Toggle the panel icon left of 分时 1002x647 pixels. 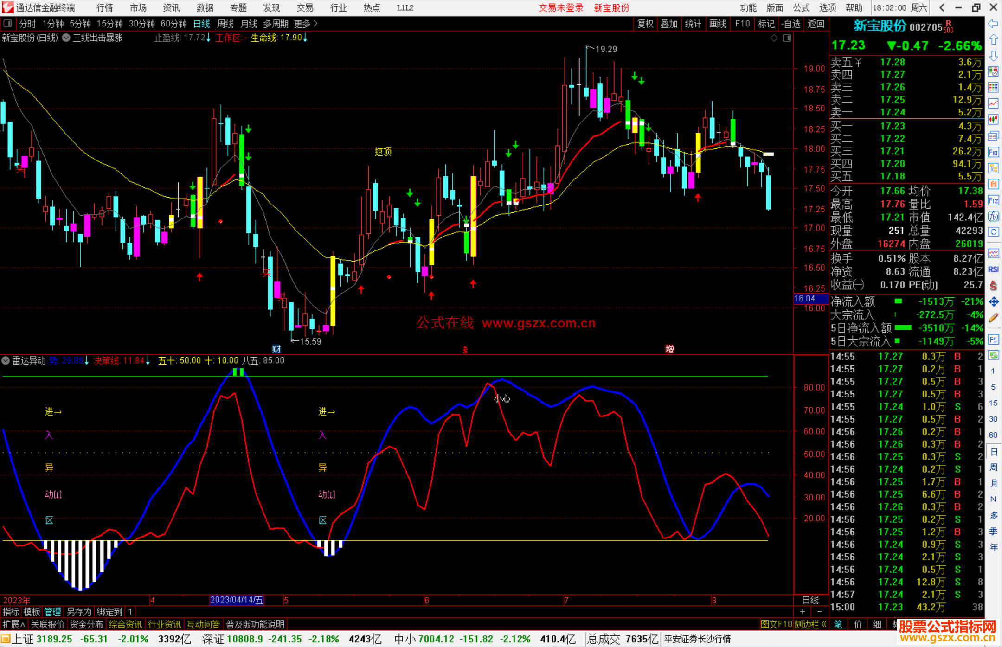7,23
